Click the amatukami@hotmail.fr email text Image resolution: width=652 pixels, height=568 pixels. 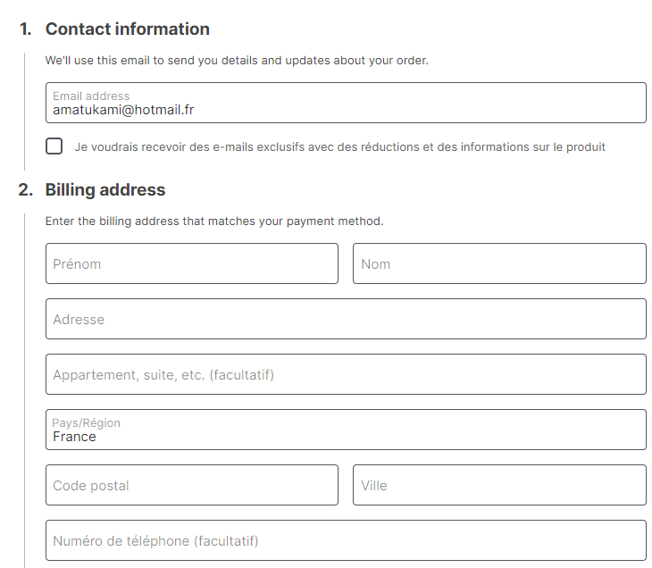pyautogui.click(x=123, y=110)
